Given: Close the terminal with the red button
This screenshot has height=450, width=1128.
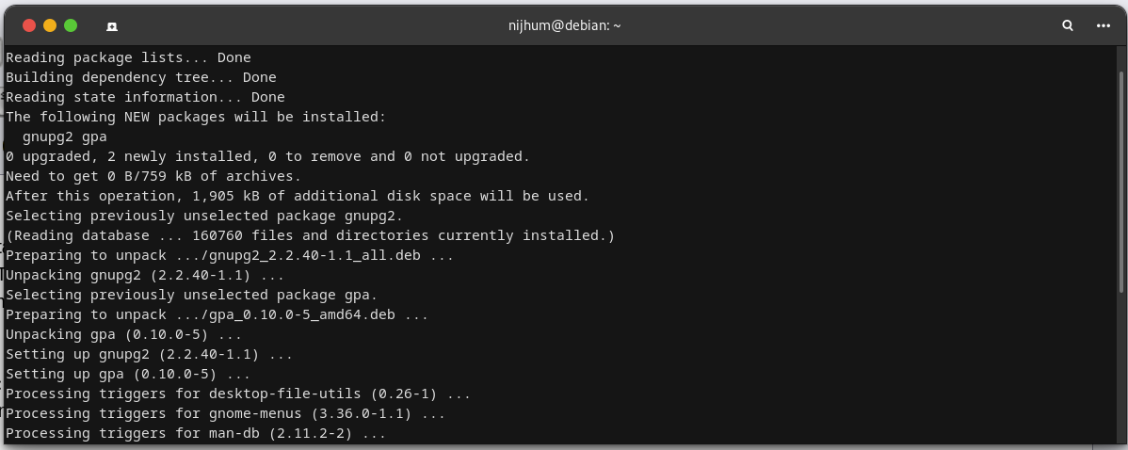Looking at the screenshot, I should coord(29,26).
